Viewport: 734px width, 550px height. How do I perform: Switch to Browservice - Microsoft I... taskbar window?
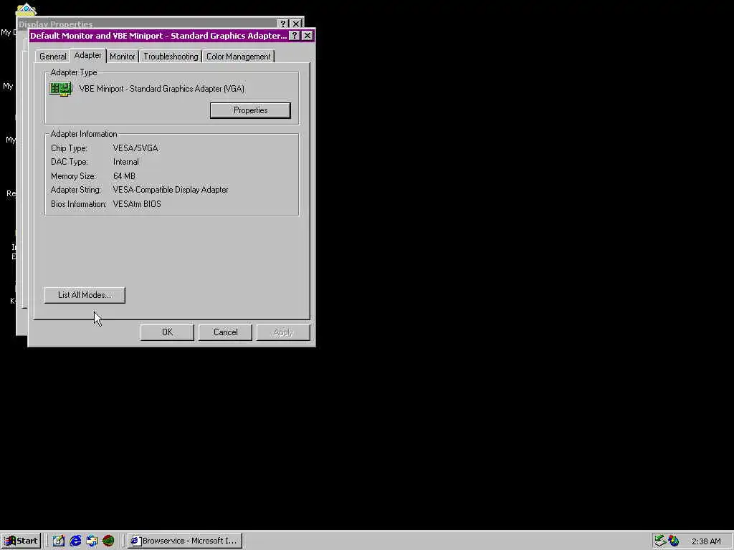[185, 541]
